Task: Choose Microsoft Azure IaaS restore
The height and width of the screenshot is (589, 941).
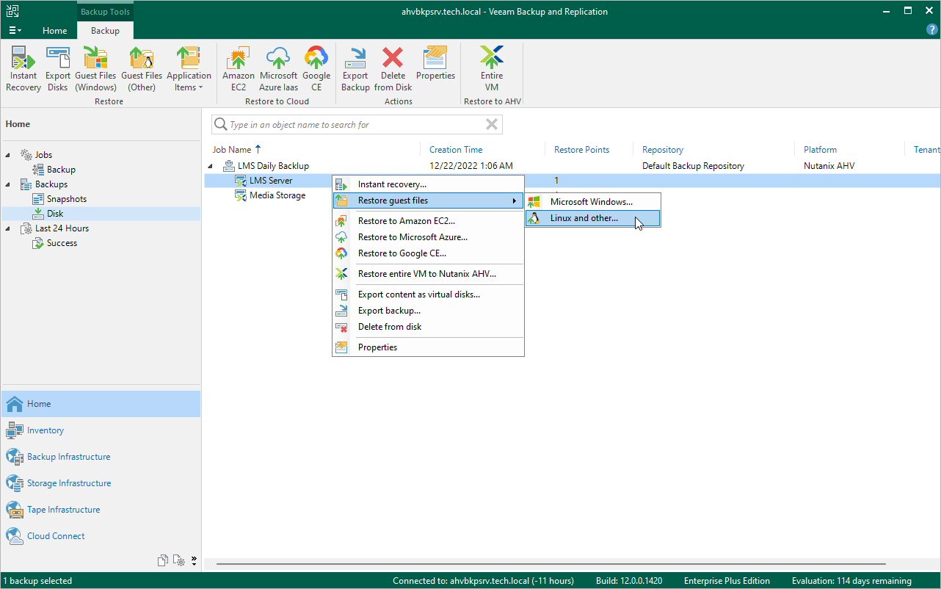Action: point(278,69)
